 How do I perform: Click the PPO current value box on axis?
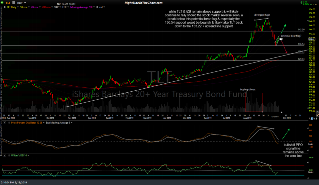(311, 144)
